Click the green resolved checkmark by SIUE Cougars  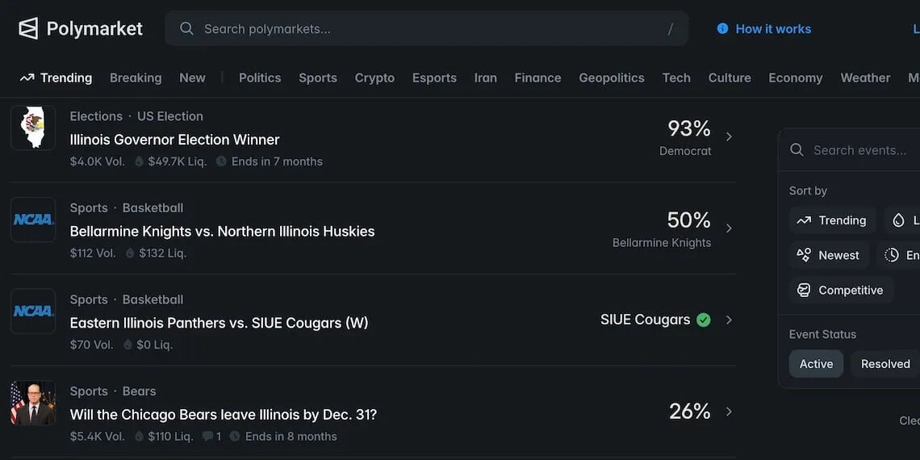click(x=704, y=320)
